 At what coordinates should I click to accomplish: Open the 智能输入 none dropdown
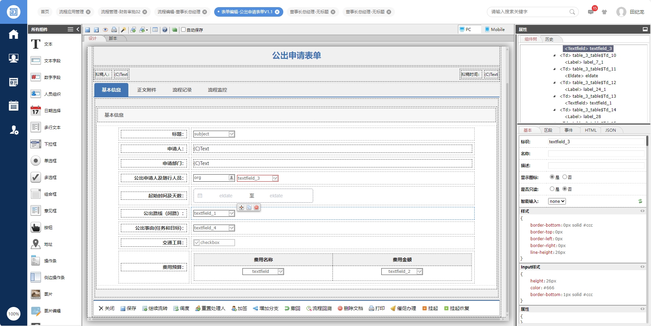tap(557, 201)
